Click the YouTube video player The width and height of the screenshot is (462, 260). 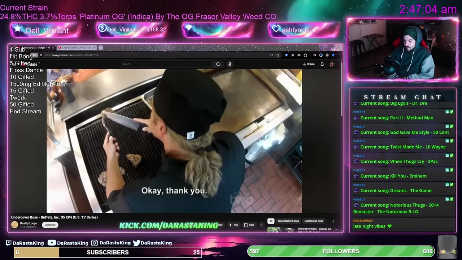pyautogui.click(x=174, y=141)
